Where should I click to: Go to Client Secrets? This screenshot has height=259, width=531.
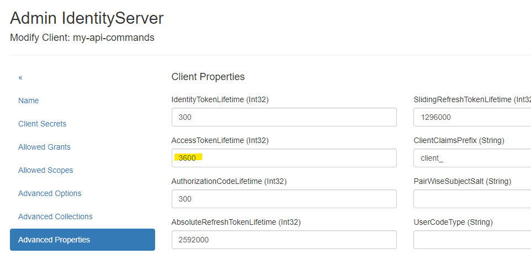[x=42, y=124]
